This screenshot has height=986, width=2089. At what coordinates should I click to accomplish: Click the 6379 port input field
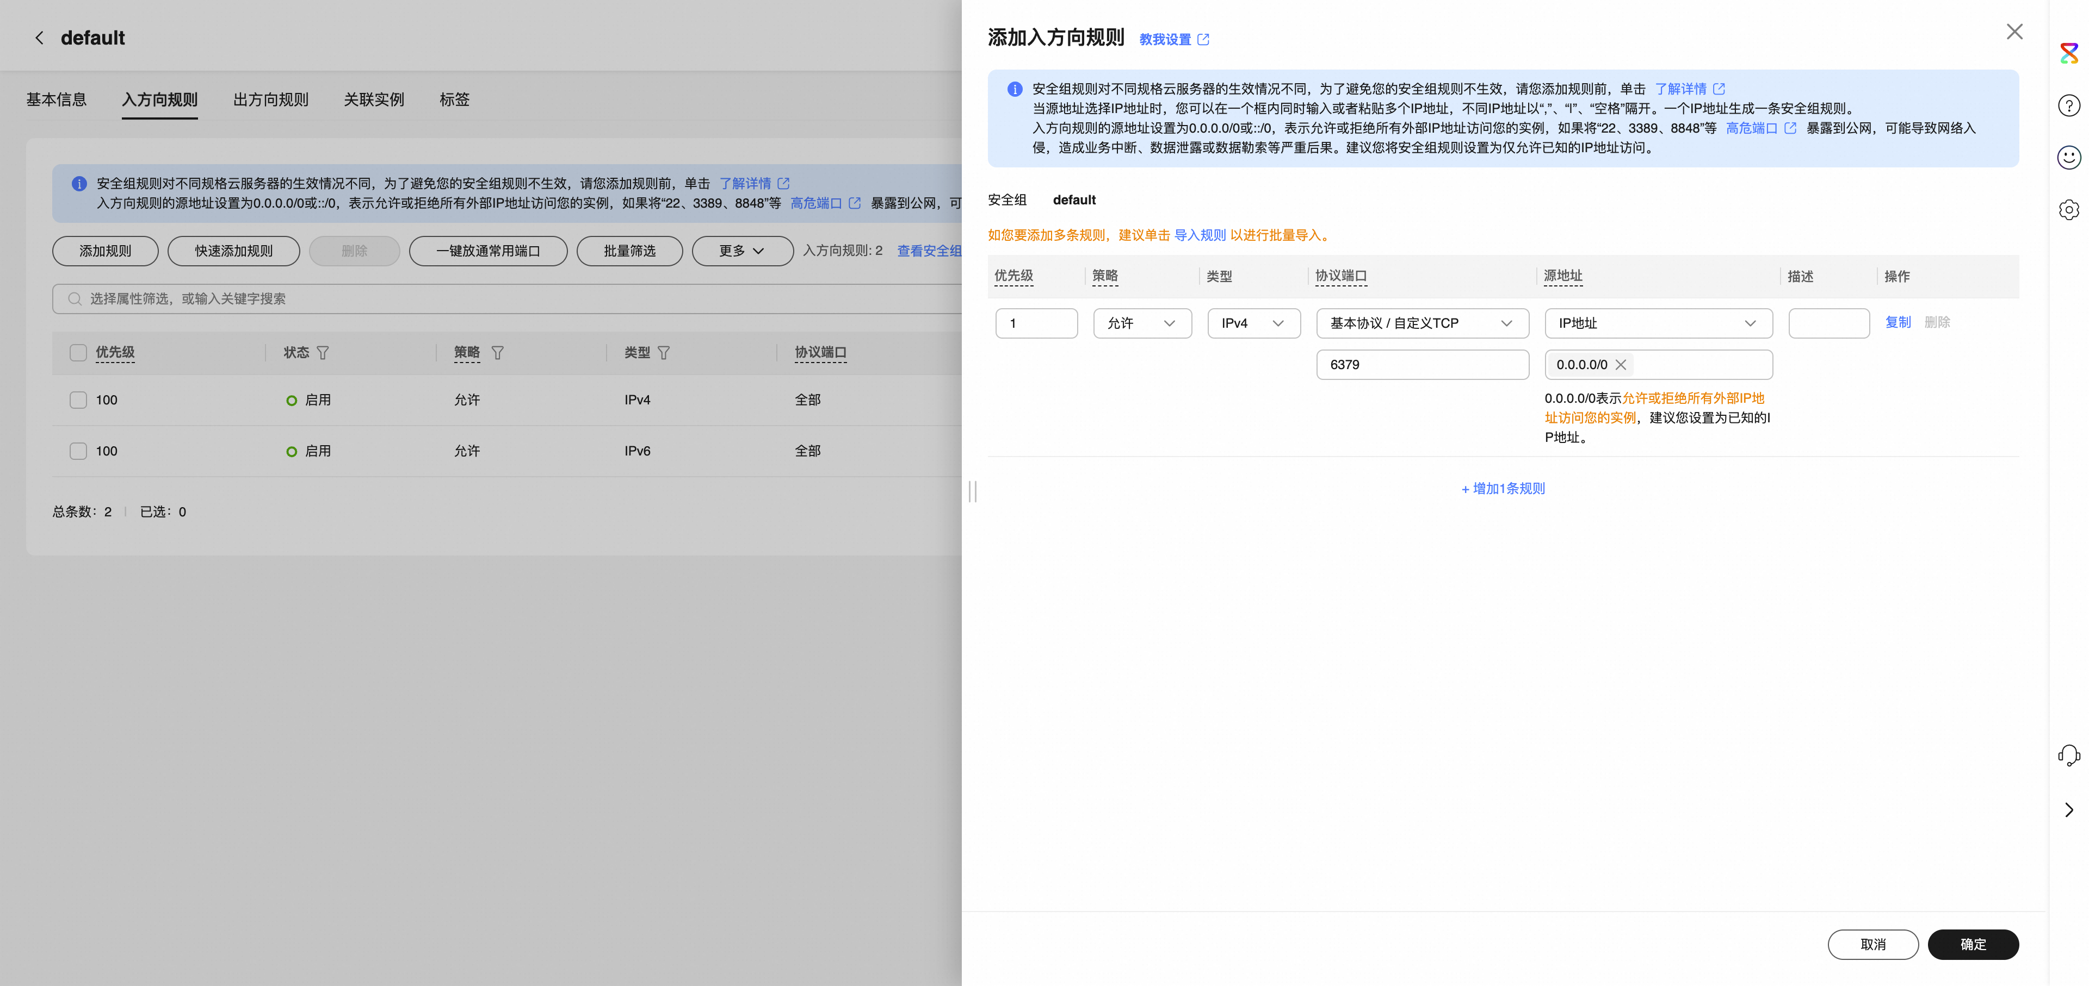1421,364
